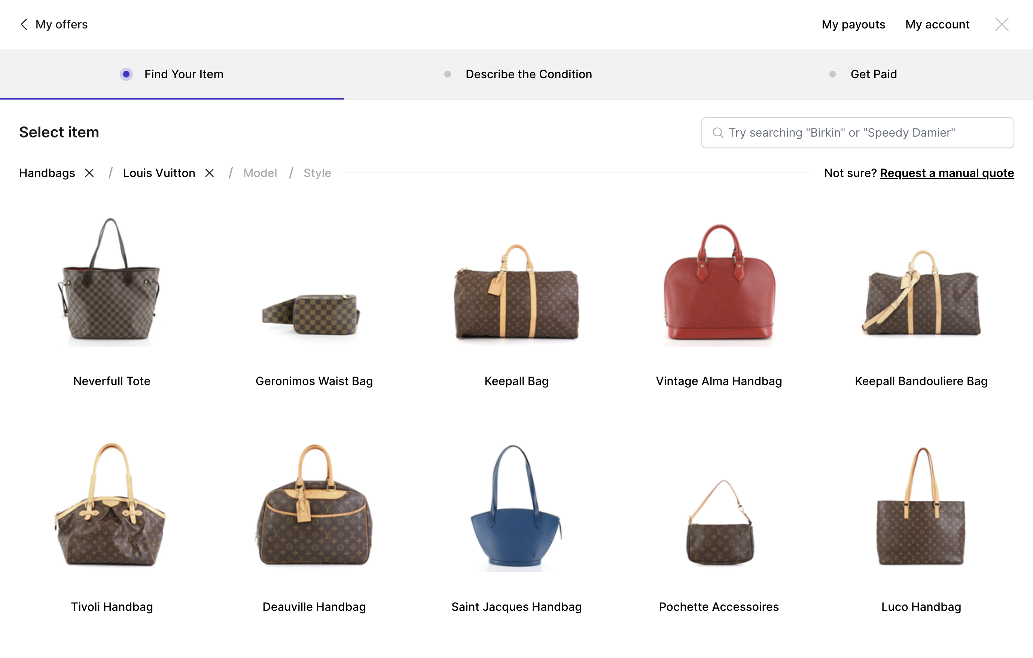Click the magnifier icon in the search box
1033x658 pixels.
pos(718,132)
